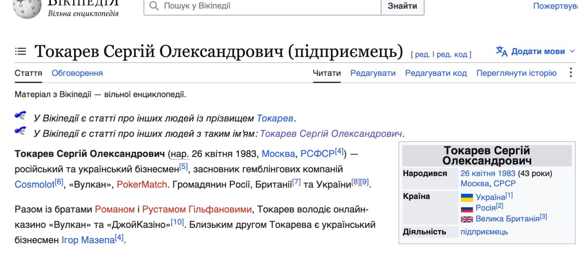Expand the Додати мови dropdown
Viewport: 578px width, 268px height.
click(x=536, y=51)
